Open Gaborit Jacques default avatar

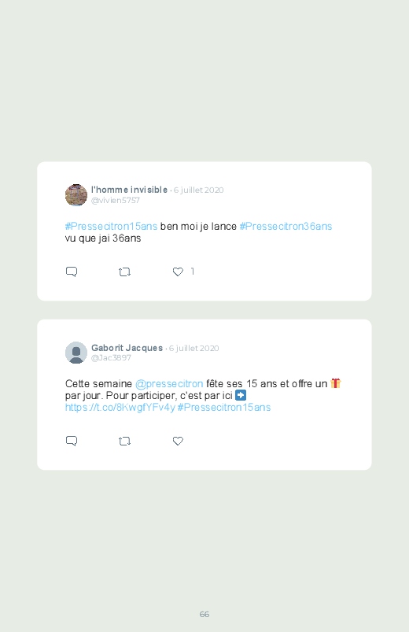tap(76, 353)
